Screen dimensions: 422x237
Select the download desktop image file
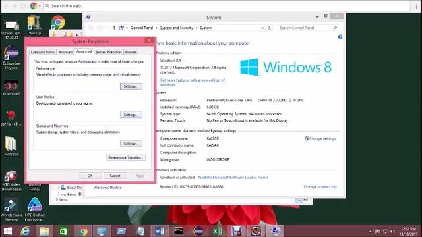(x=11, y=88)
